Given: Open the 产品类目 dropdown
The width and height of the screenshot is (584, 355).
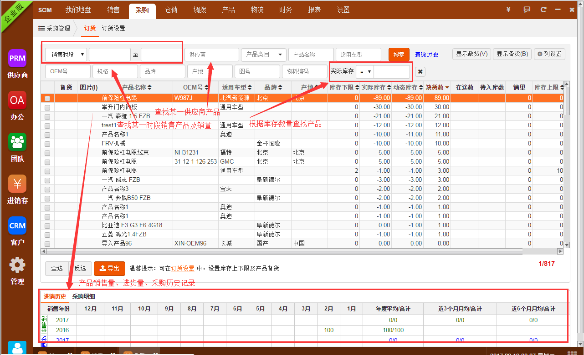Looking at the screenshot, I should [264, 55].
